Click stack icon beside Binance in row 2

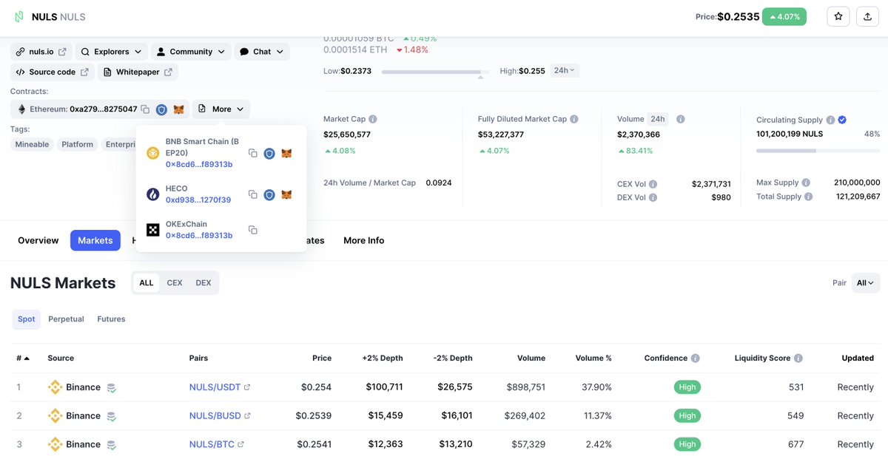[x=111, y=416]
